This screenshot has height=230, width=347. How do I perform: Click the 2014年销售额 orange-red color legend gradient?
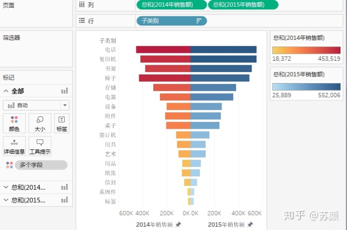point(307,50)
